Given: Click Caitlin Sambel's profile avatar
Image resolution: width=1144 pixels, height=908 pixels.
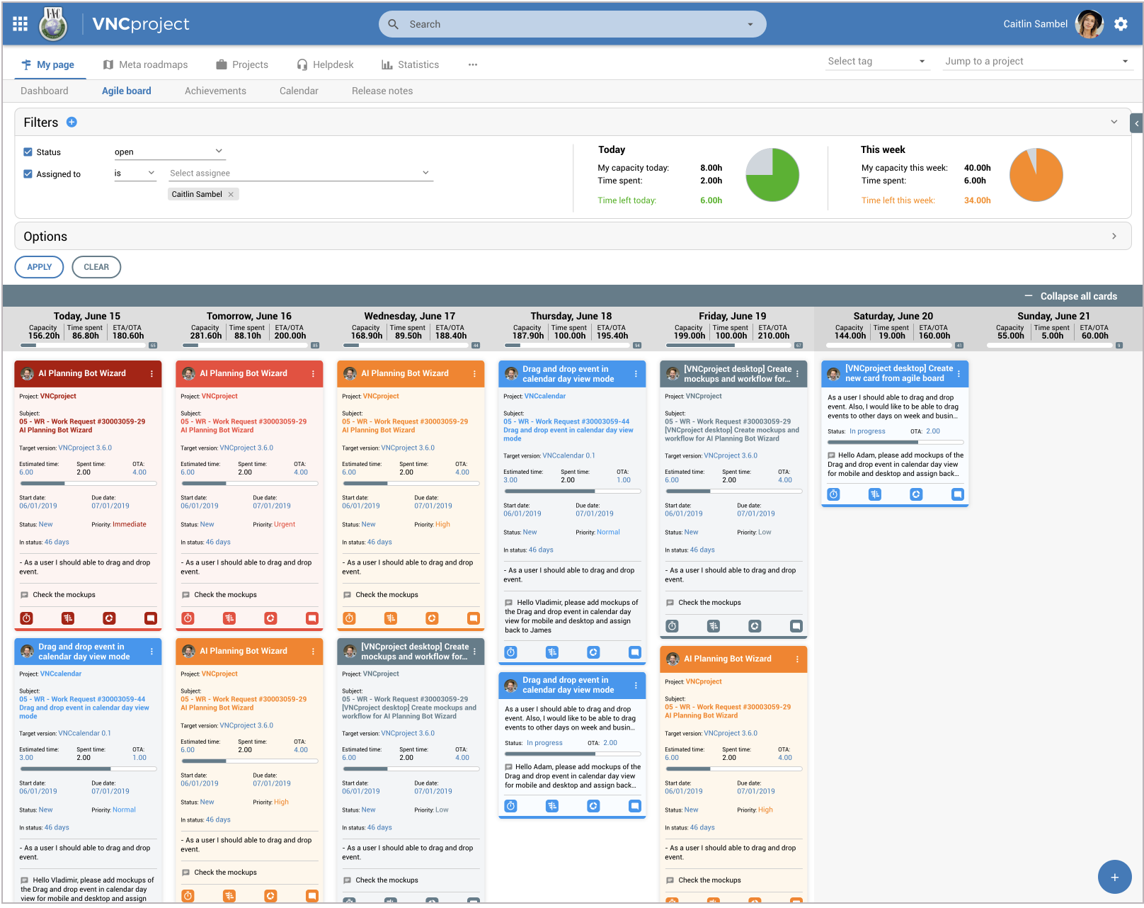Looking at the screenshot, I should pos(1089,24).
